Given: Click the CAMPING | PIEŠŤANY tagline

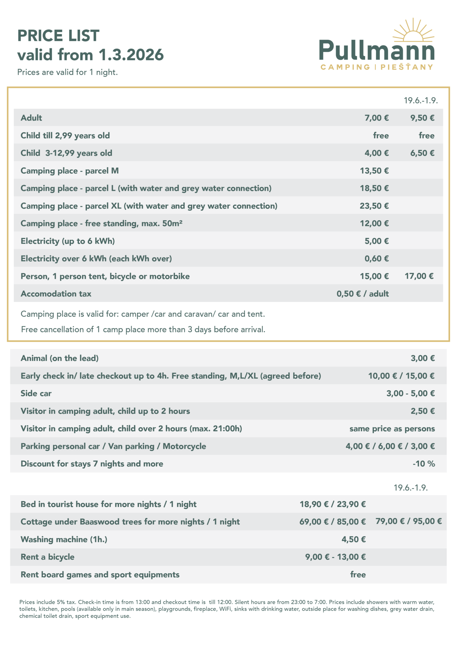Looking at the screenshot, I should click(377, 67).
